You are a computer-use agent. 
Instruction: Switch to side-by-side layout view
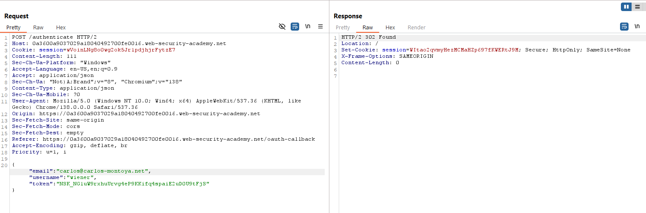pos(626,7)
